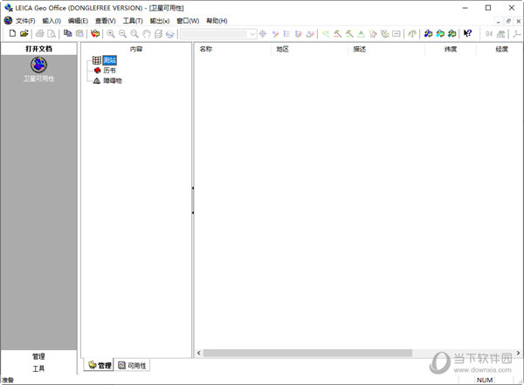The width and height of the screenshot is (524, 385).
Task: Click the stacked layers toolbar icon
Action: click(x=158, y=33)
